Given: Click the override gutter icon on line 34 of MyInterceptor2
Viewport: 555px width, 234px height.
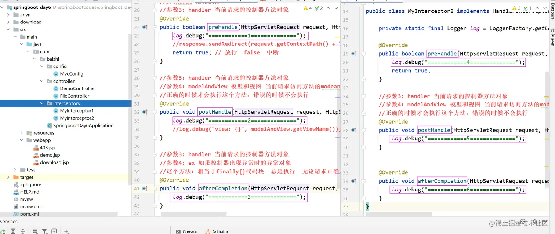Looking at the screenshot, I should pos(354,181).
